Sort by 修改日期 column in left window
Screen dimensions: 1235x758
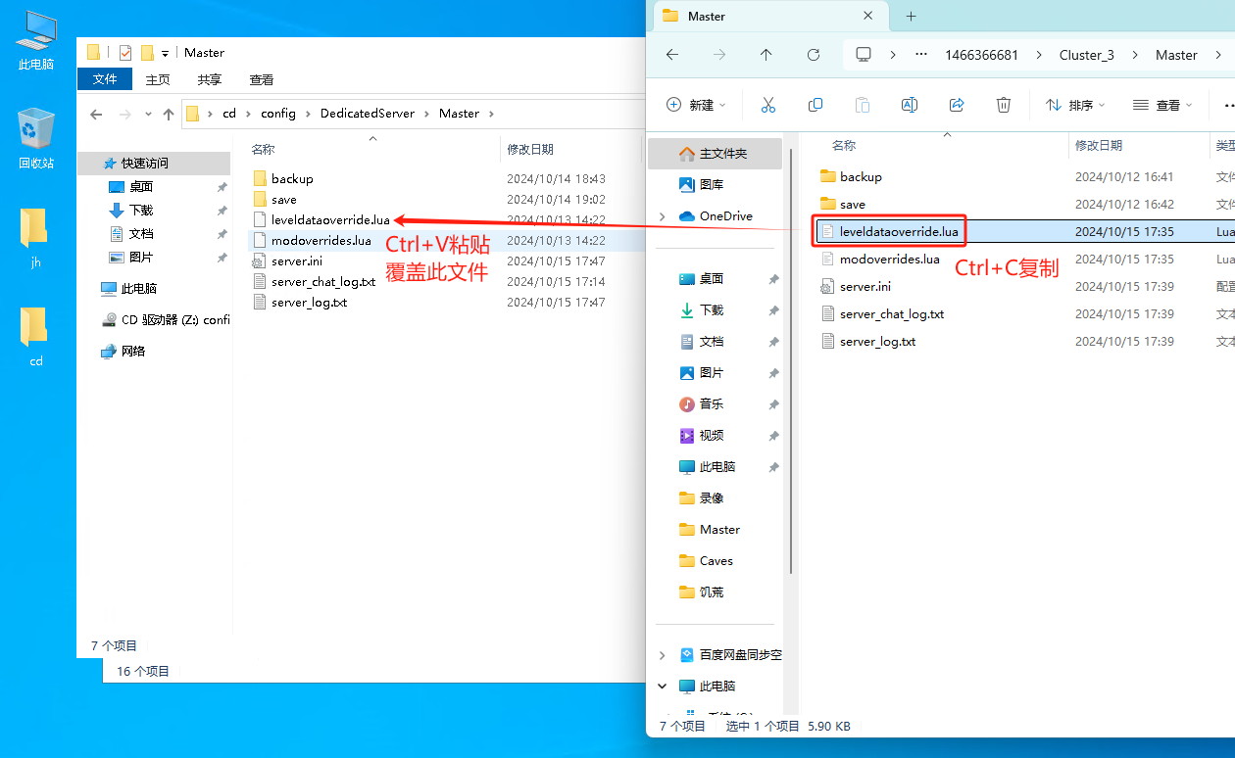(x=530, y=149)
